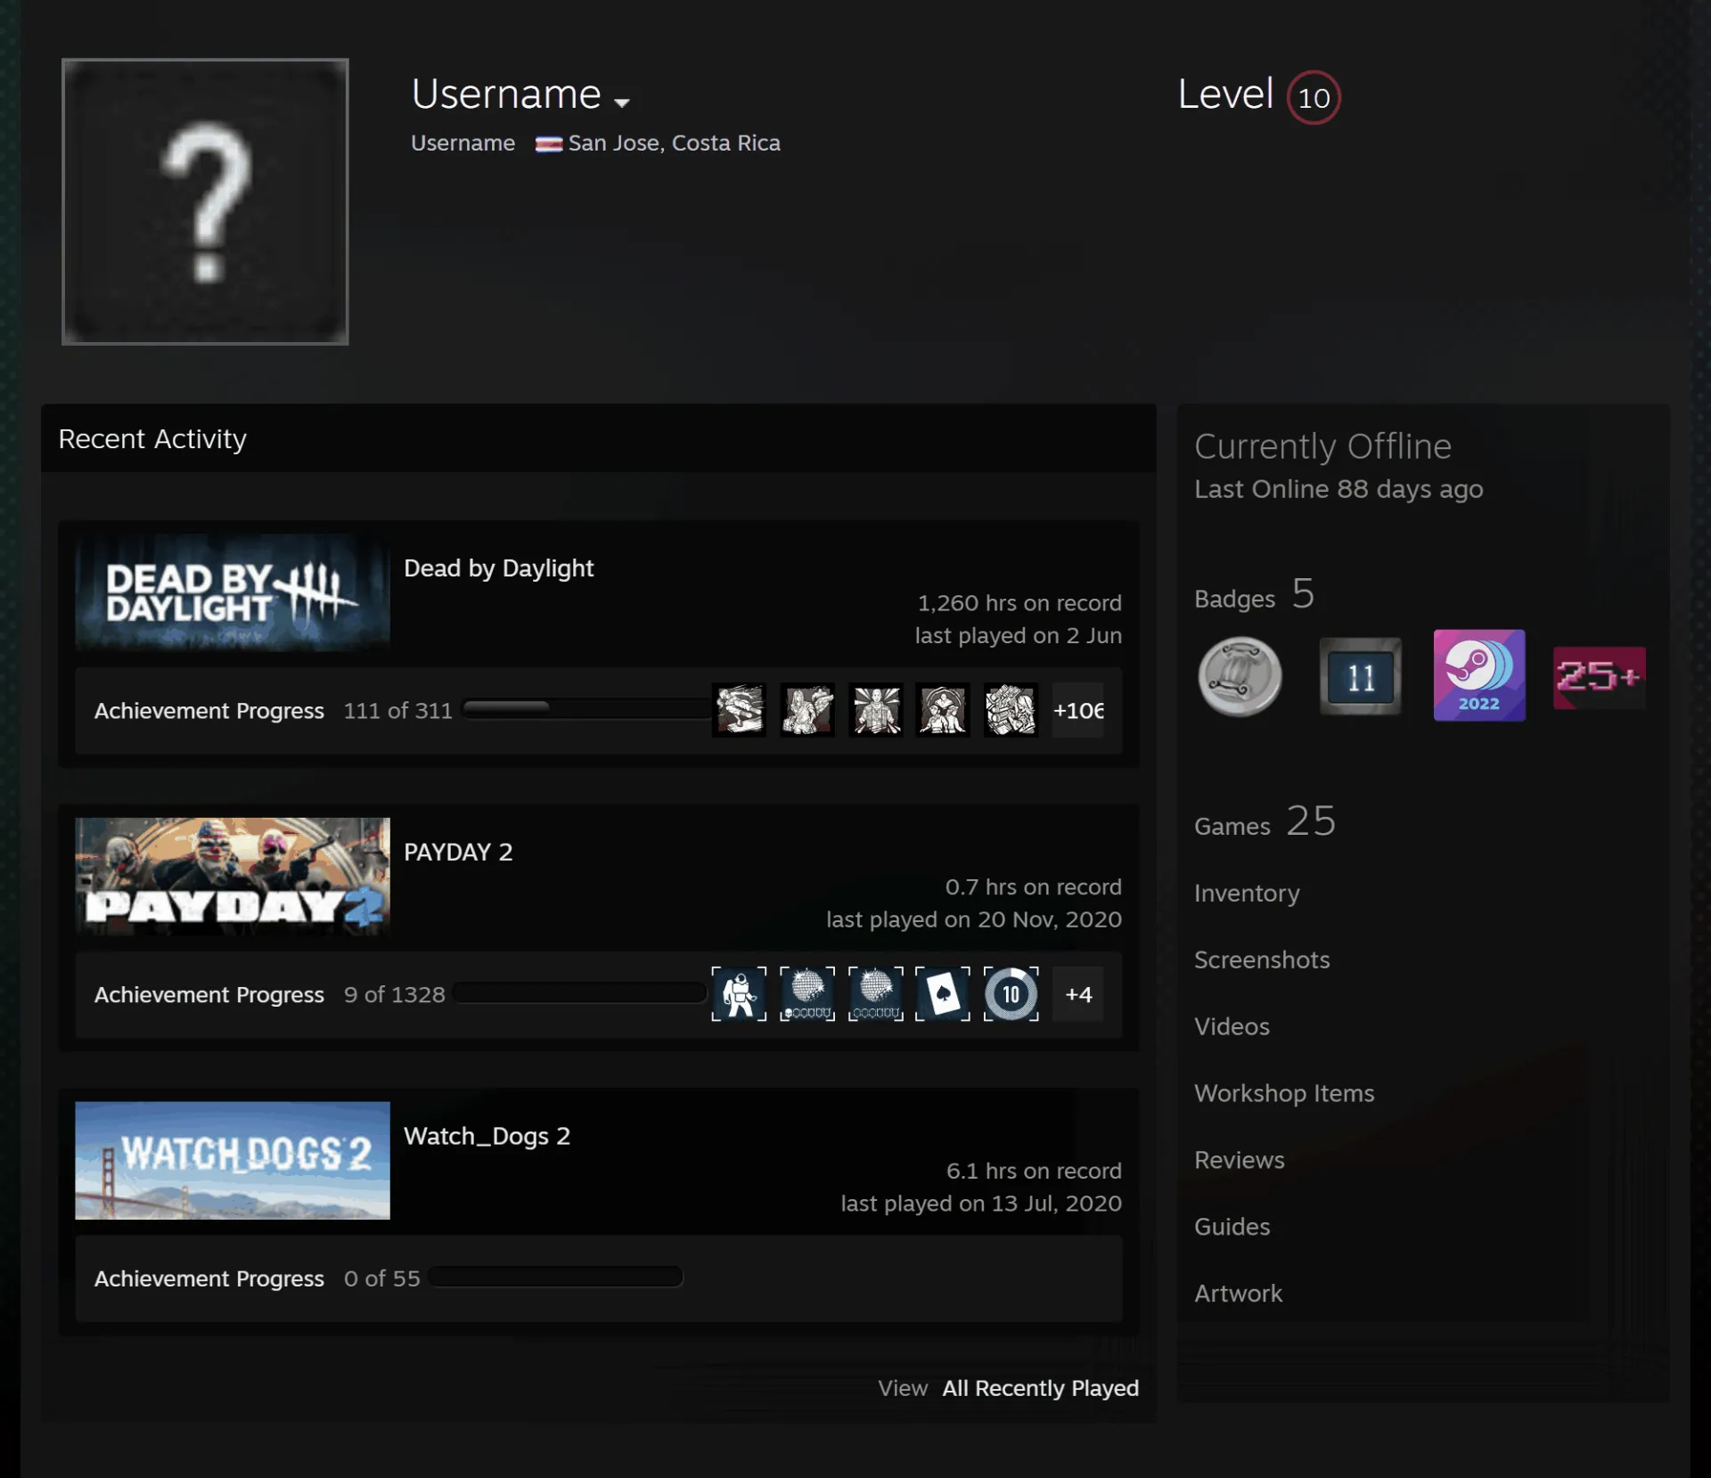Image resolution: width=1711 pixels, height=1478 pixels.
Task: Open the Watch_Dogs 2 game banner
Action: point(233,1161)
